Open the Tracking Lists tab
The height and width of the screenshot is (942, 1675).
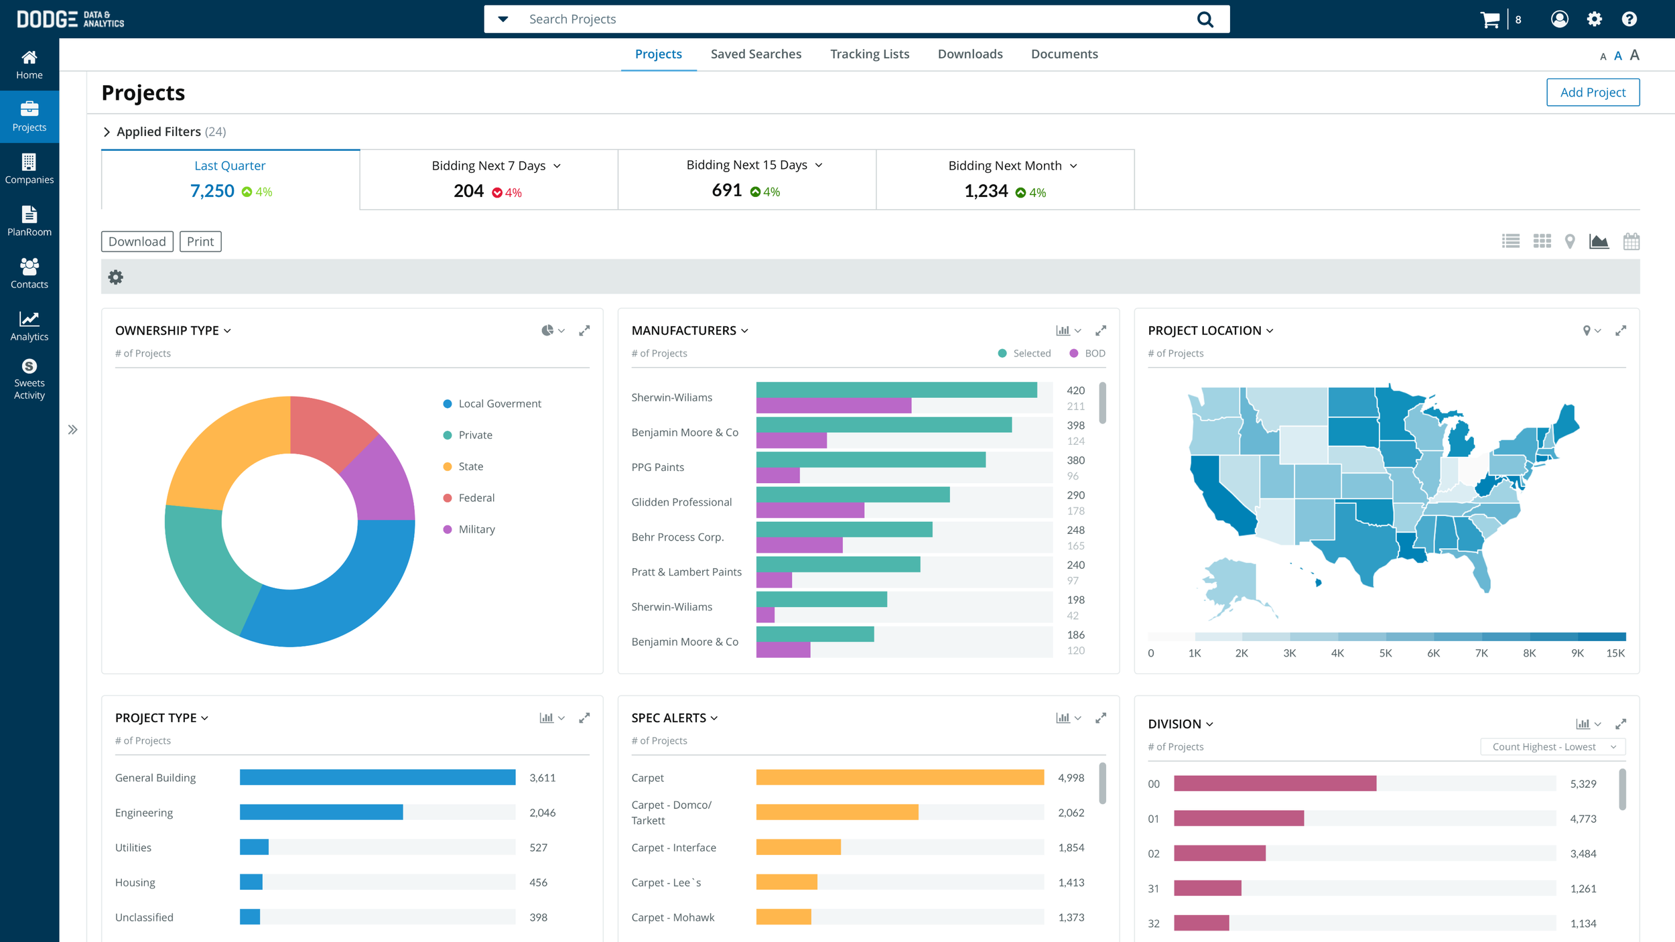point(869,54)
